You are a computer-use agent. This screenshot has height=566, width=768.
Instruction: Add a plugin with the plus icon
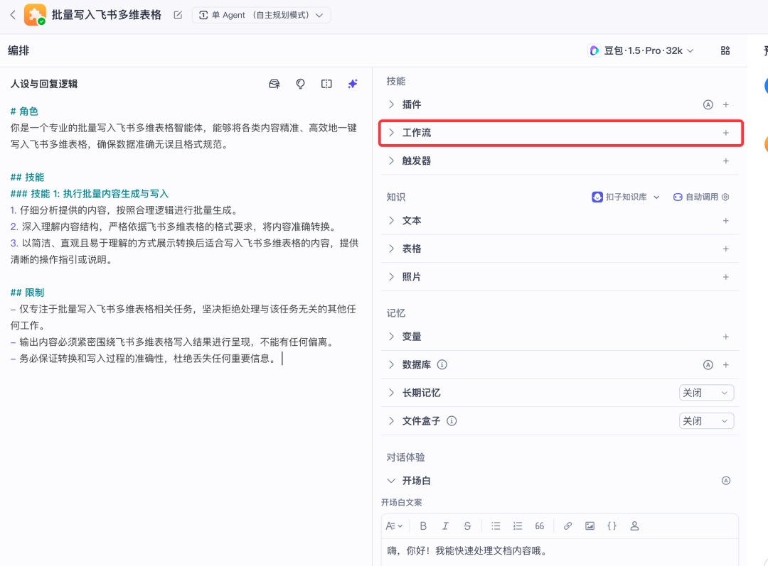point(726,104)
